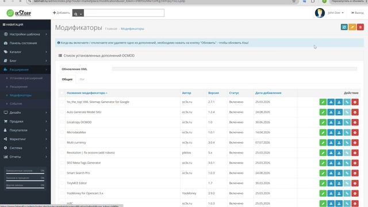Bookmark this page with the star icon

click(x=294, y=1)
